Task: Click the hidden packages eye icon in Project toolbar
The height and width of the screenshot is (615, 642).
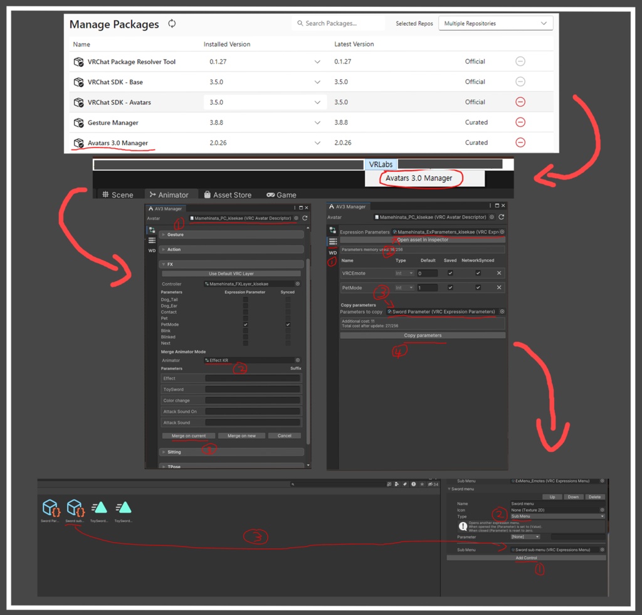Action: [x=433, y=484]
